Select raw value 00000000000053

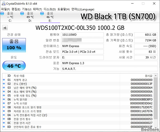[142, 119]
